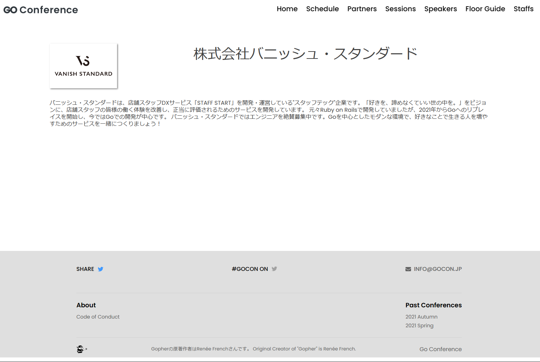Click the GO Conference logo
This screenshot has width=540, height=362.
[41, 10]
